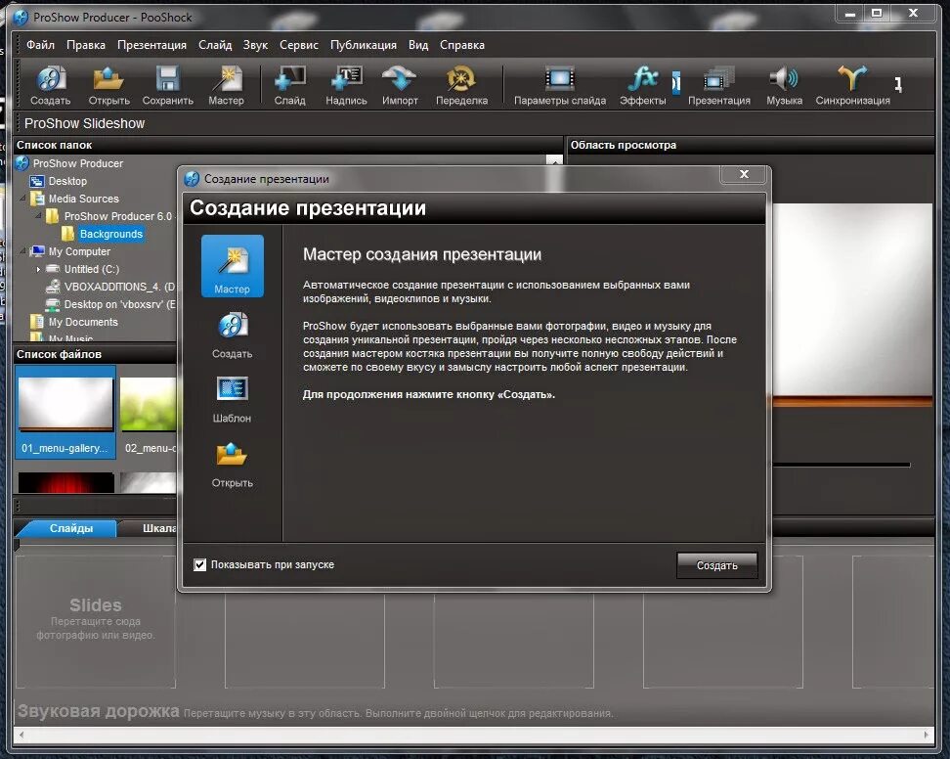Image resolution: width=950 pixels, height=759 pixels.
Task: Select VBOXADDITIONS_4 drive in tree
Action: tap(119, 287)
